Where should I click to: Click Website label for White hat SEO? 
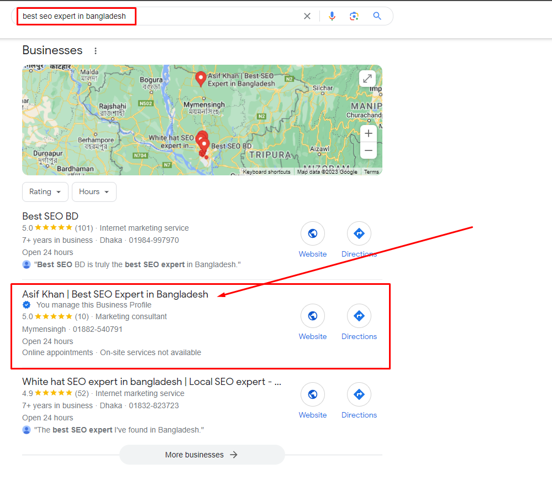pyautogui.click(x=313, y=415)
